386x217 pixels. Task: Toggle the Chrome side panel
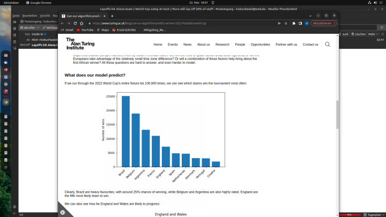pyautogui.click(x=300, y=23)
